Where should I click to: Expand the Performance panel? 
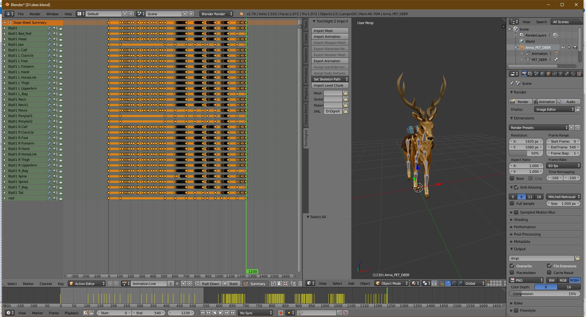(x=524, y=227)
